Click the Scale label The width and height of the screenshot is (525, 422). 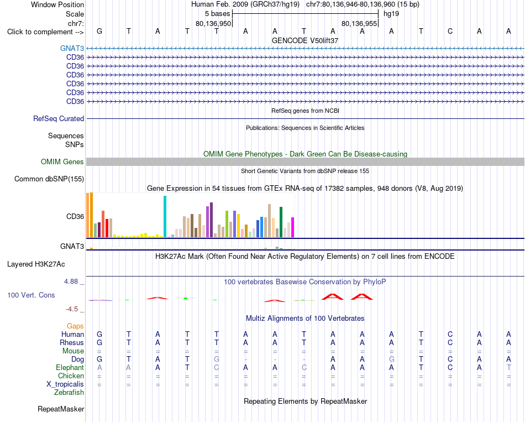pyautogui.click(x=75, y=14)
